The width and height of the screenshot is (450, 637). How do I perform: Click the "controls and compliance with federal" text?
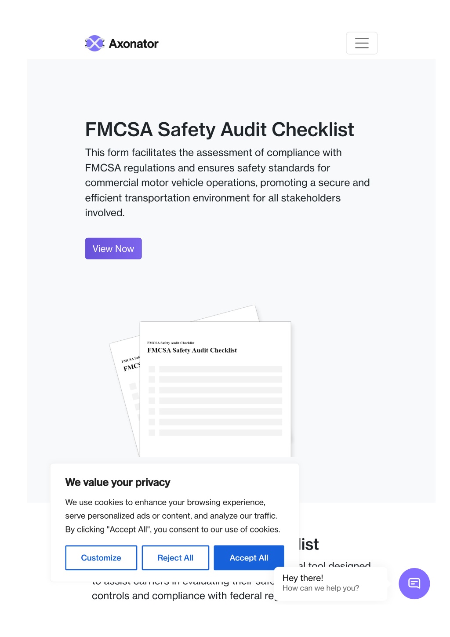click(x=177, y=596)
